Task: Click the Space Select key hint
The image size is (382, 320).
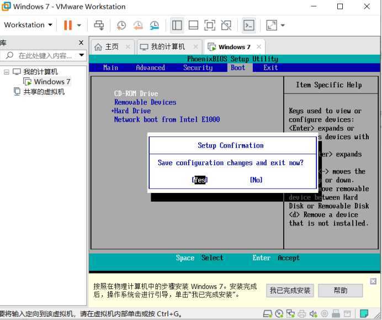Action: [x=199, y=258]
